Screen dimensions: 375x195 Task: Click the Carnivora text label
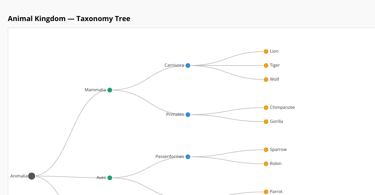point(174,65)
